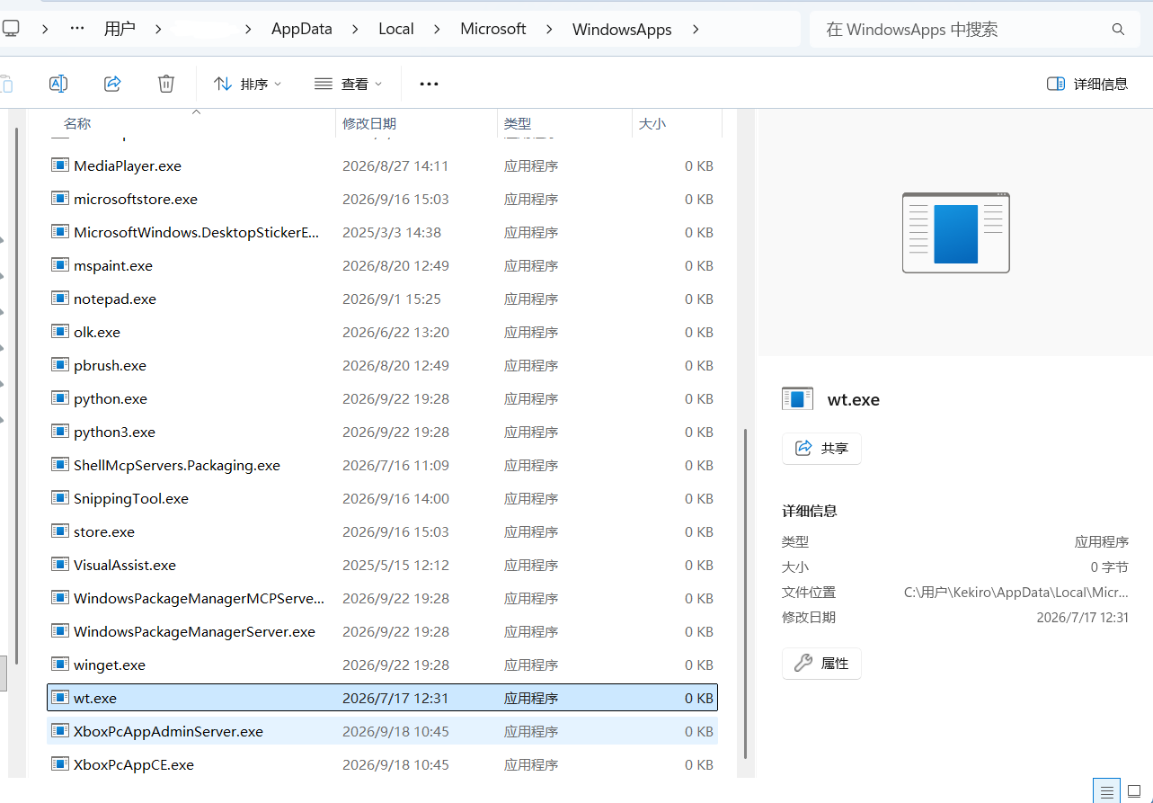This screenshot has width=1153, height=803.
Task: Open the 查看 view dropdown
Action: click(x=349, y=84)
